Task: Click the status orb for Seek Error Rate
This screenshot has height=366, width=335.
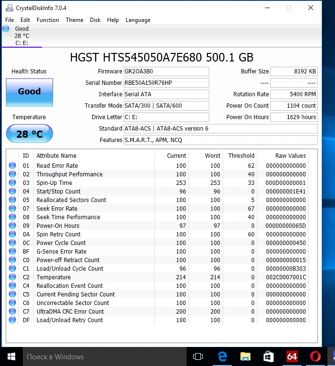Action: pos(12,208)
